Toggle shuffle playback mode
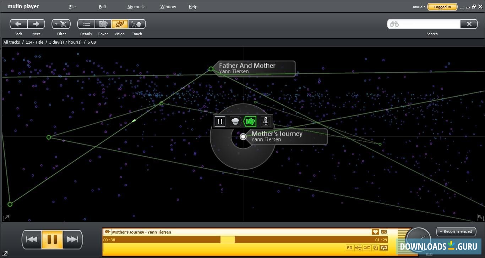 click(x=367, y=248)
